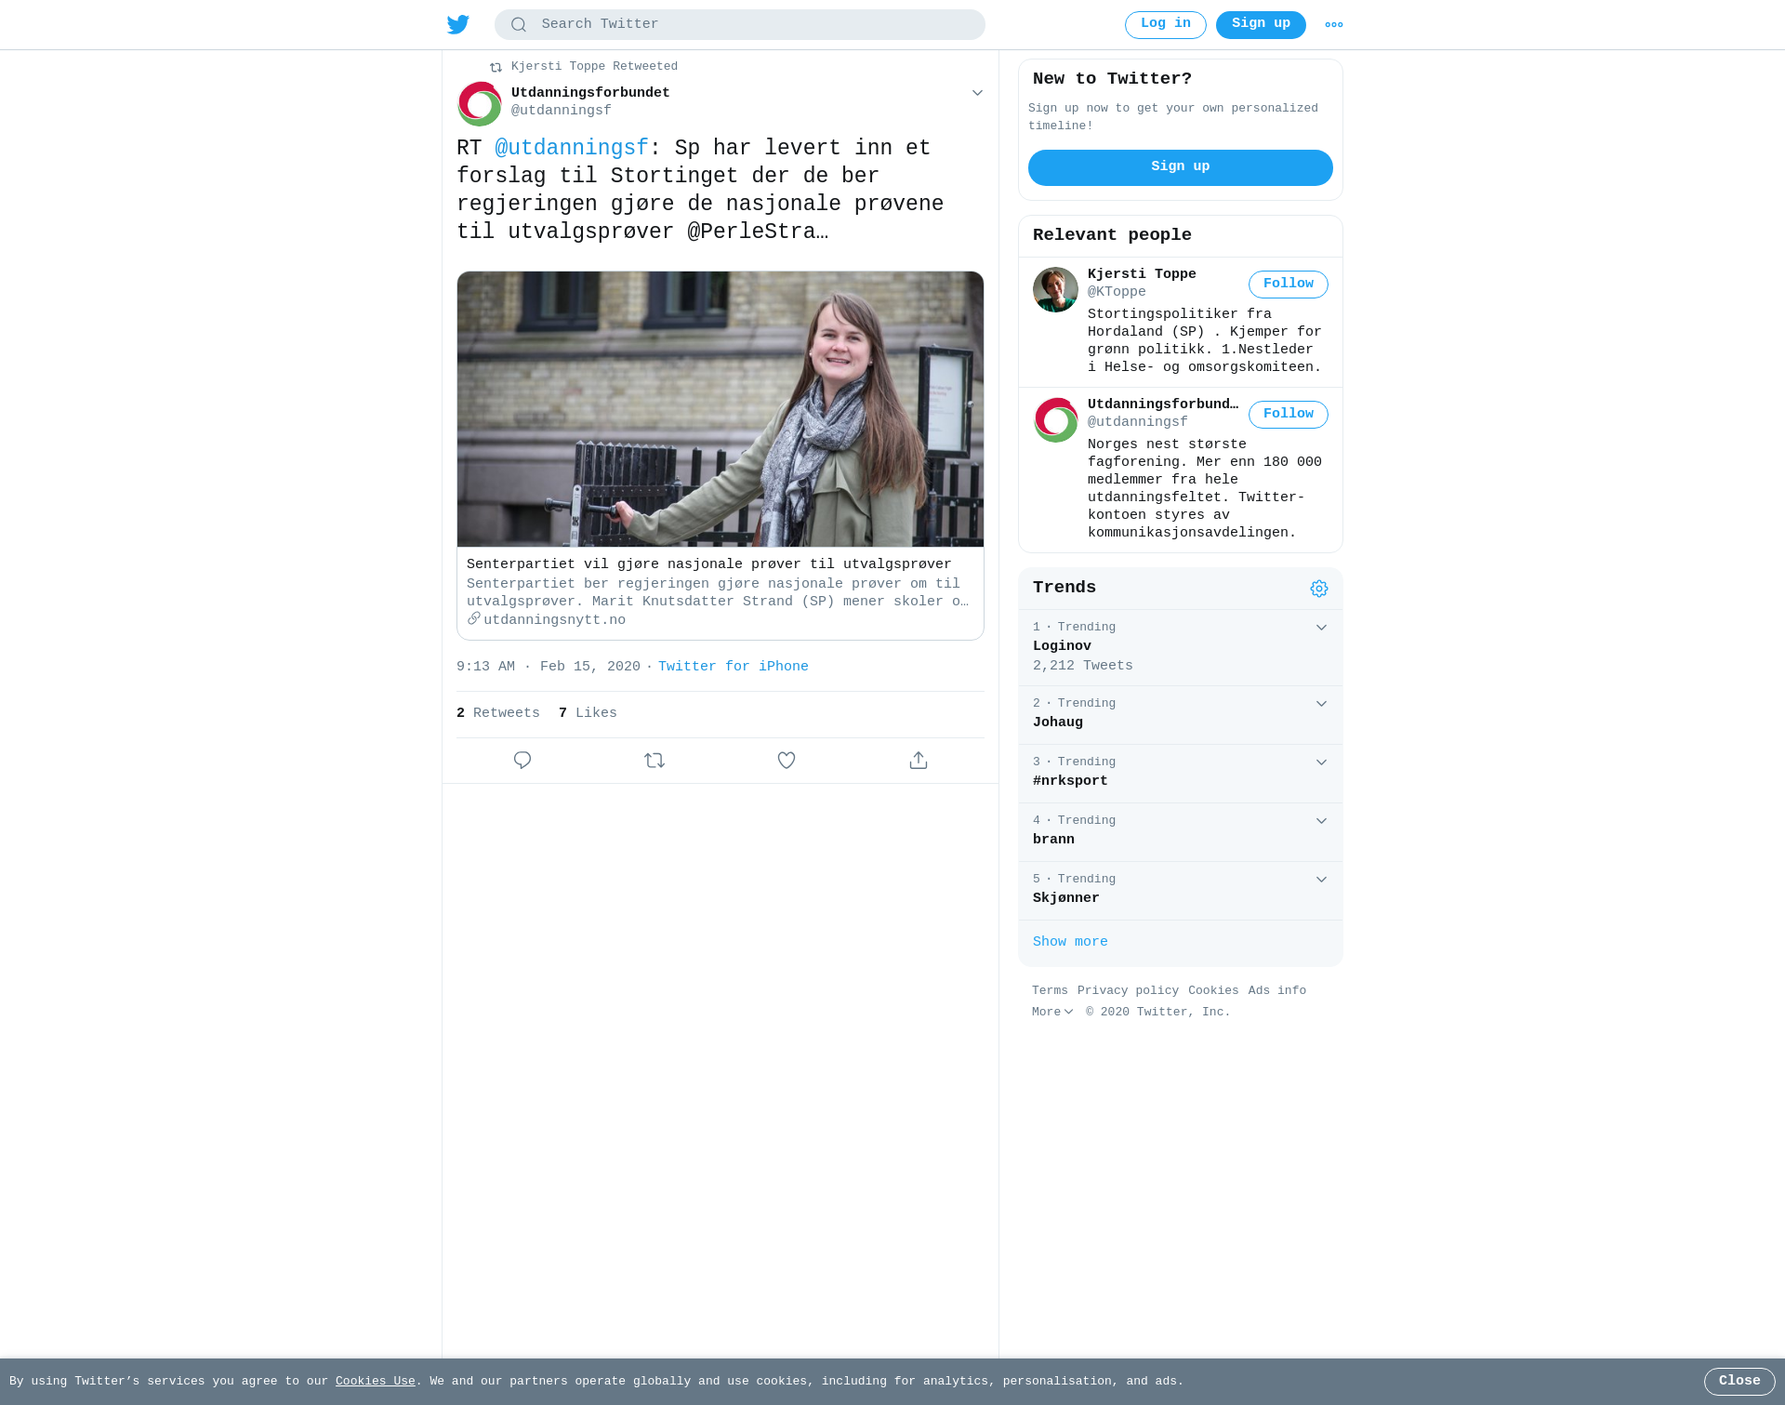This screenshot has height=1405, width=1785.
Task: Open the brann trend options chevron
Action: coord(1321,821)
